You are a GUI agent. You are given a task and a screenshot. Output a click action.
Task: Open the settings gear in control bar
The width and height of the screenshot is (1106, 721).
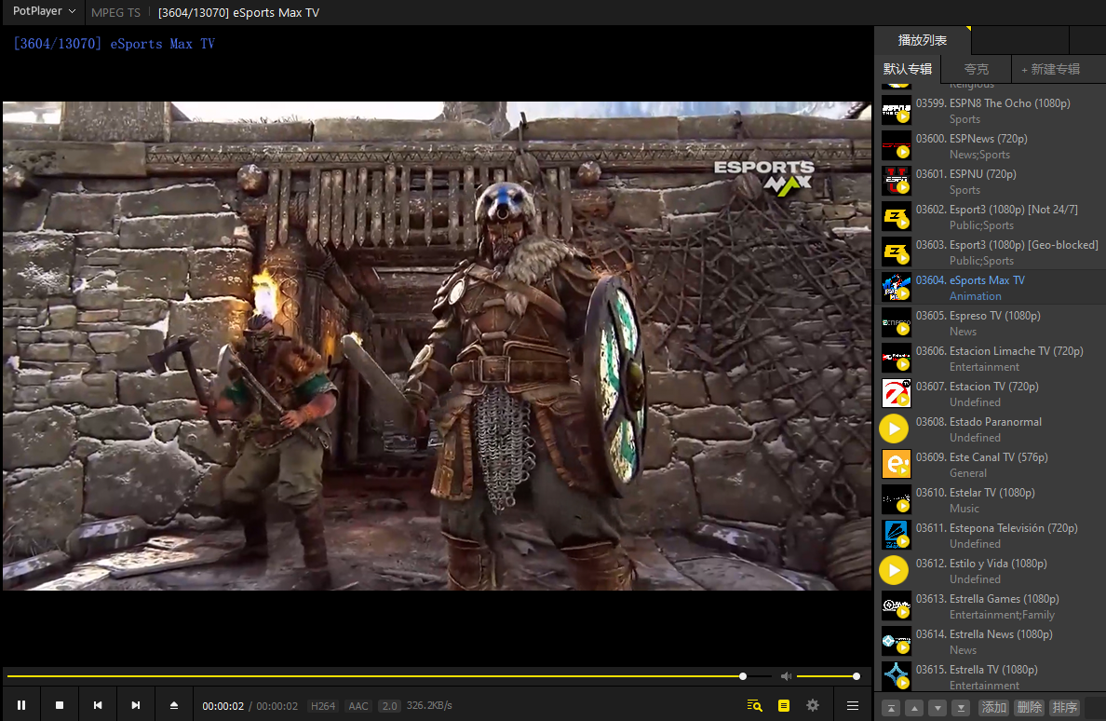(813, 705)
